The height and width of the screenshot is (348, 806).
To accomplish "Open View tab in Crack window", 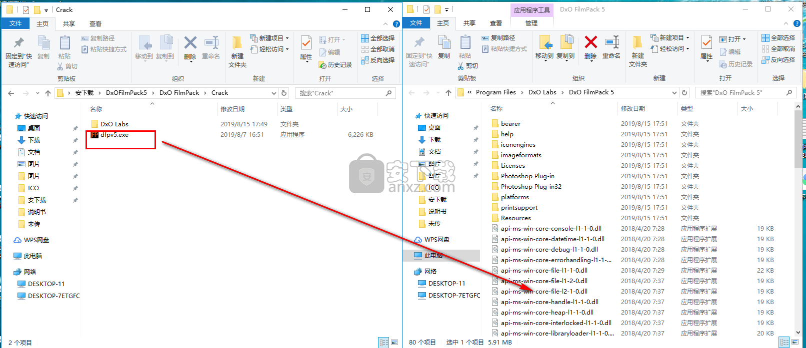I will 95,23.
